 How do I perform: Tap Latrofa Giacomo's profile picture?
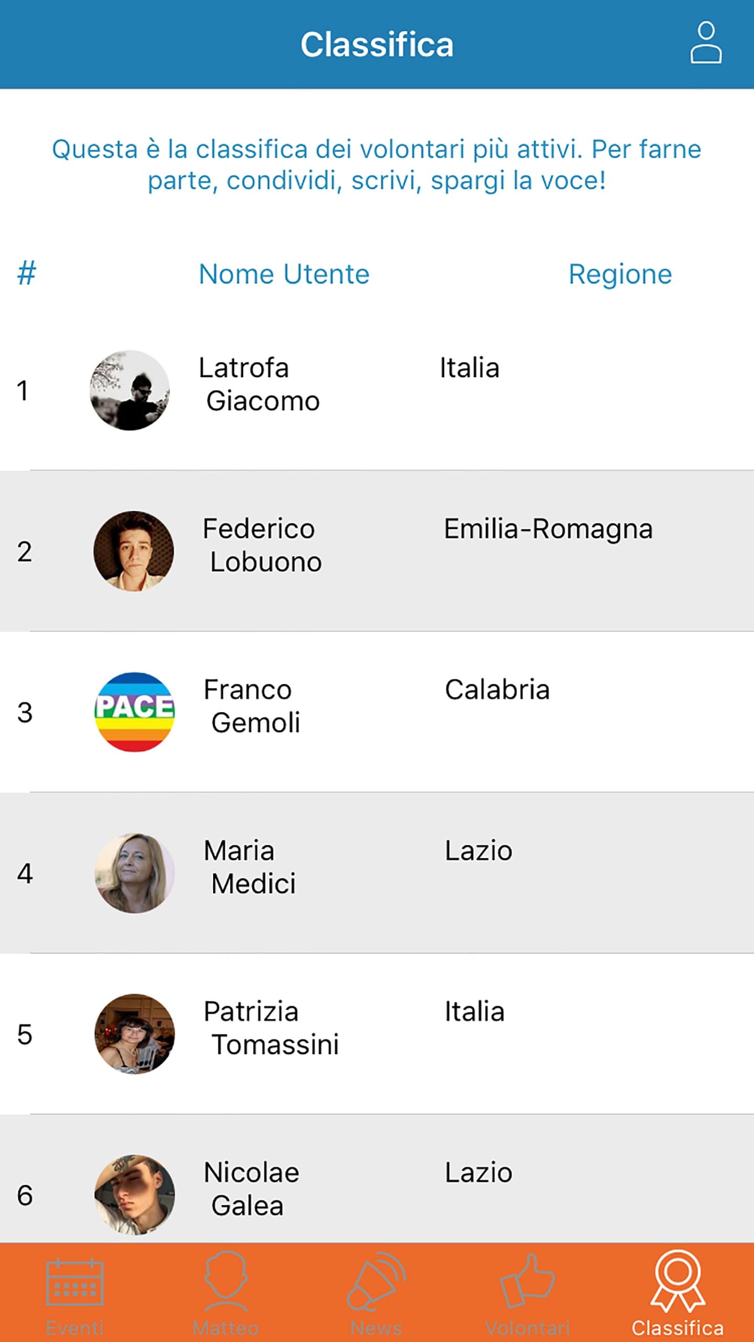pyautogui.click(x=130, y=390)
